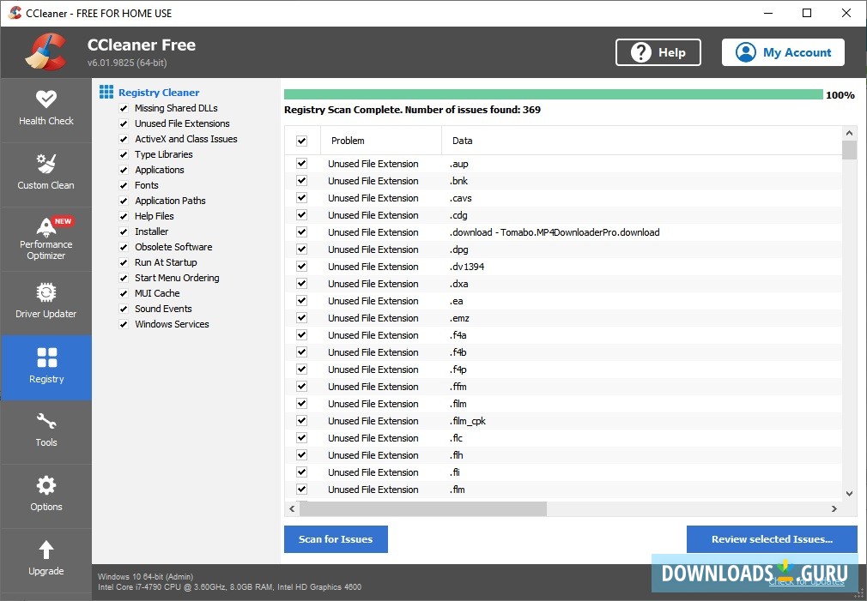
Task: Select the Registry tab
Action: (46, 367)
